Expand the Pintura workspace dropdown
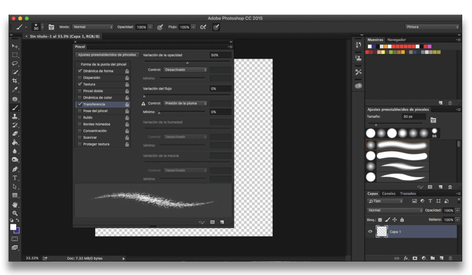 coord(432,27)
